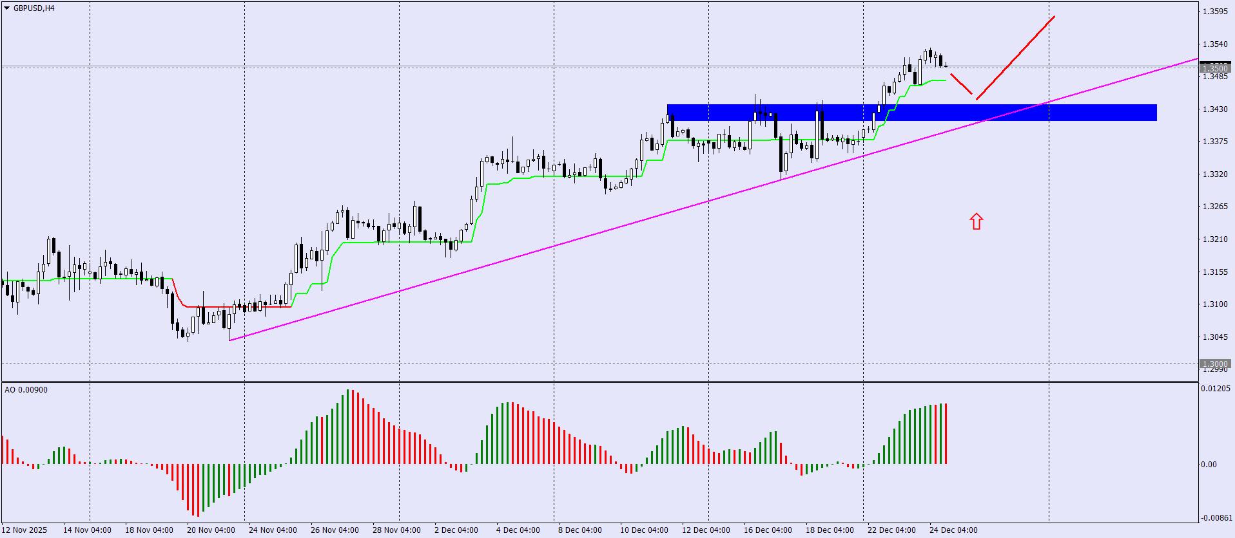
Task: Click the 14 Nov 04:00 time label
Action: click(x=87, y=530)
